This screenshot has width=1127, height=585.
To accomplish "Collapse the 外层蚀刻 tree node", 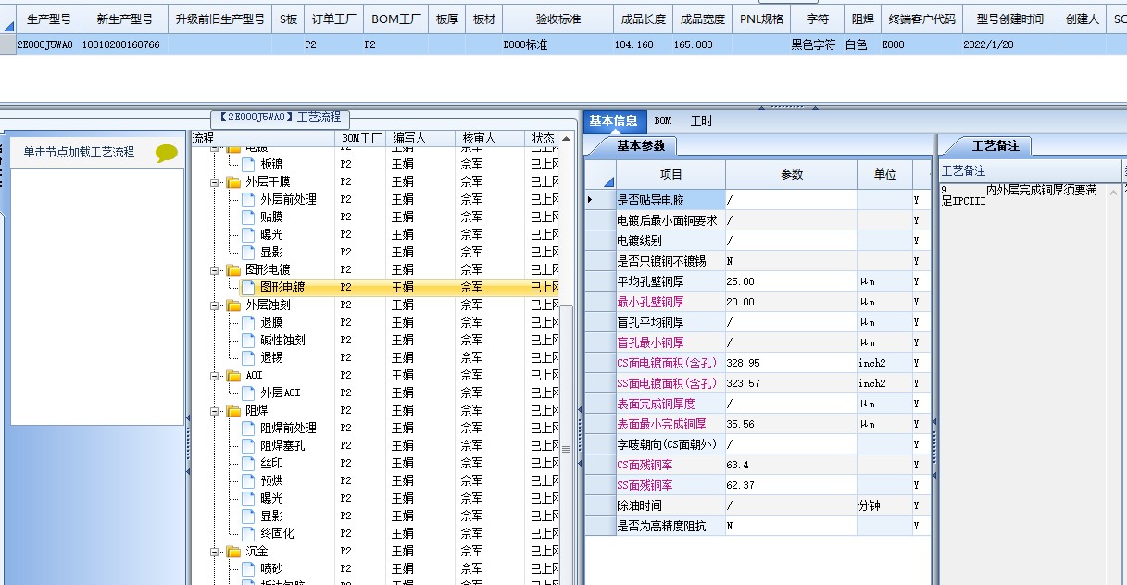I will point(214,305).
